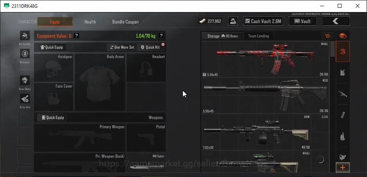The height and width of the screenshot is (177, 367).
Task: Click the weight help question mark icon
Action: 161,36
